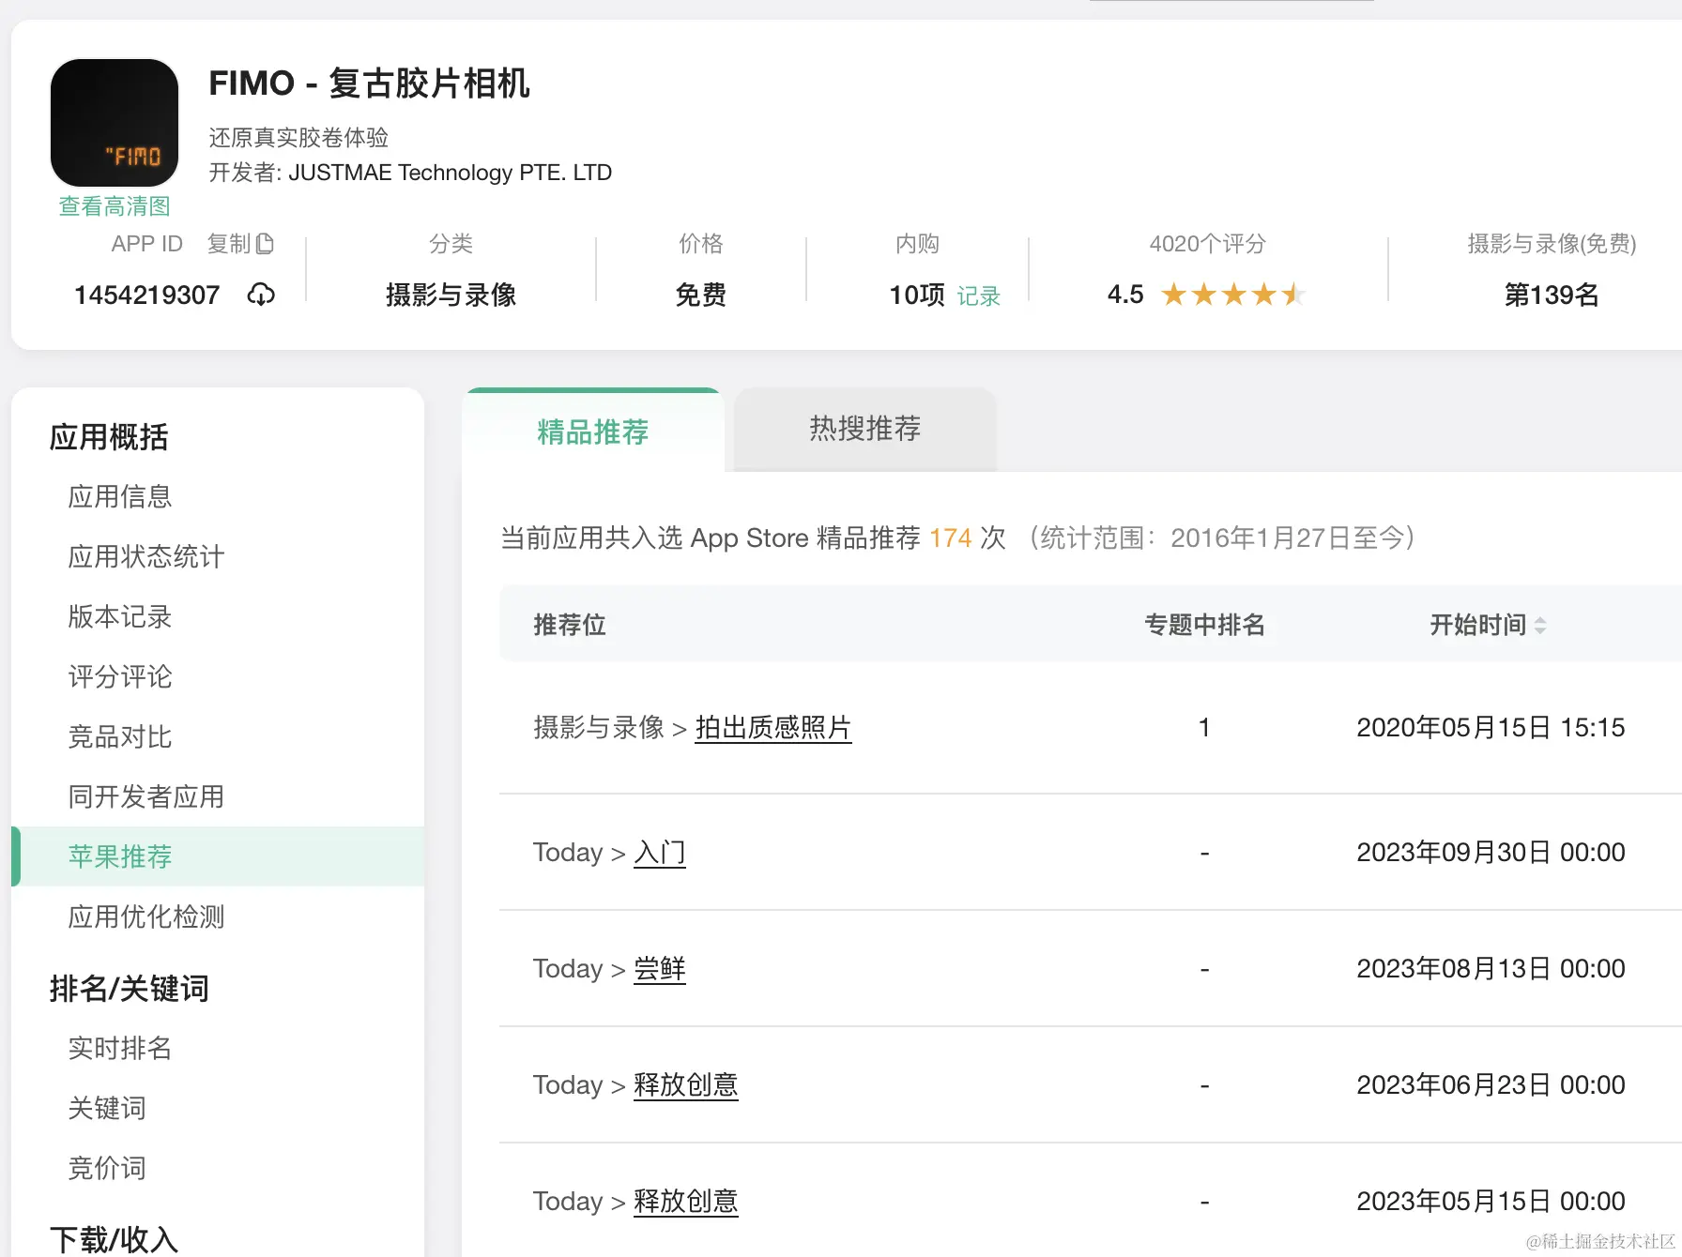Viewport: 1682px width, 1257px height.
Task: Switch to the 热搜推荐 tab
Action: [865, 429]
